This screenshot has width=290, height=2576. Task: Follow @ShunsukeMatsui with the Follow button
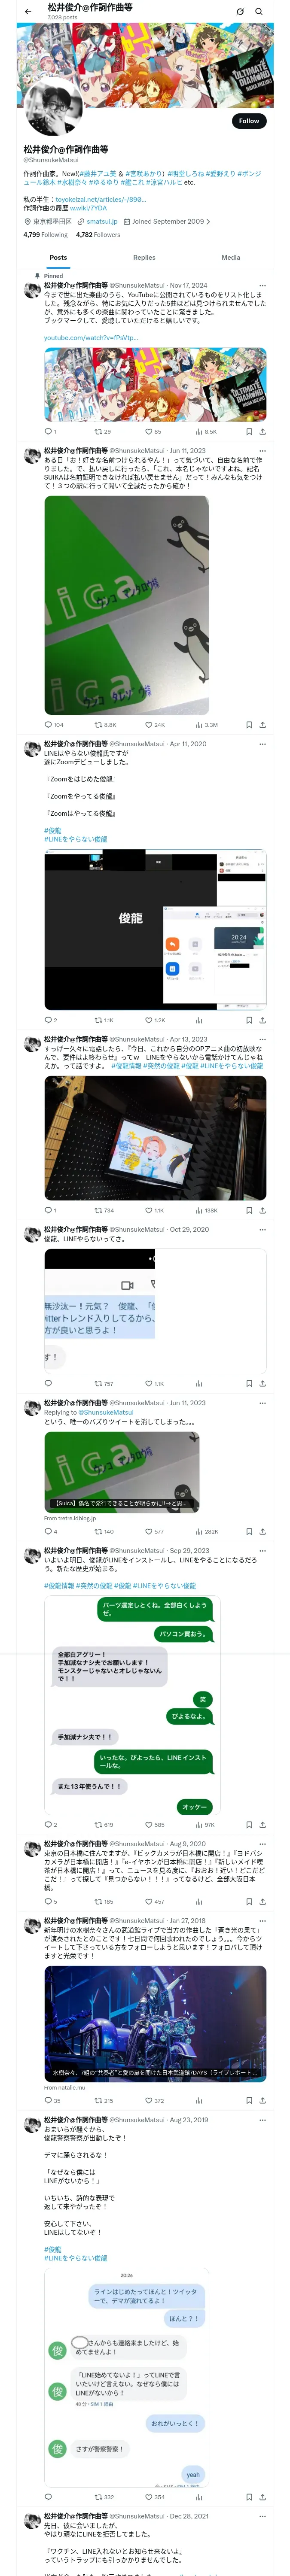248,121
